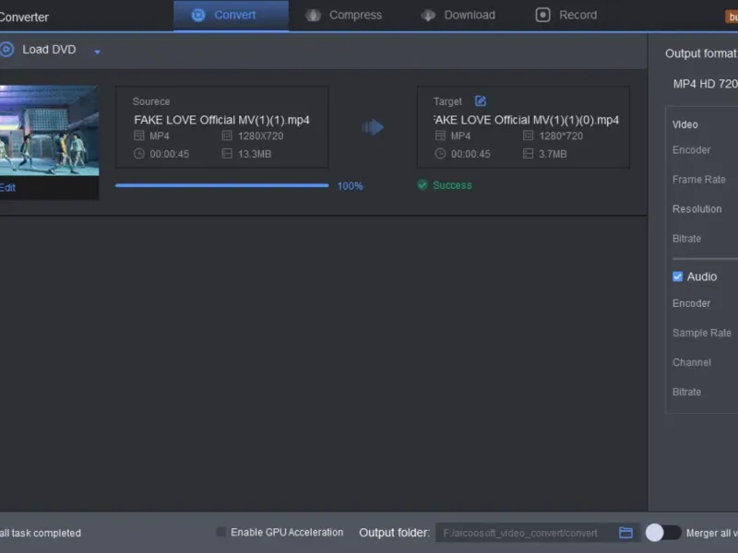The width and height of the screenshot is (738, 553).
Task: Click the target MP4 format icon
Action: coord(440,135)
